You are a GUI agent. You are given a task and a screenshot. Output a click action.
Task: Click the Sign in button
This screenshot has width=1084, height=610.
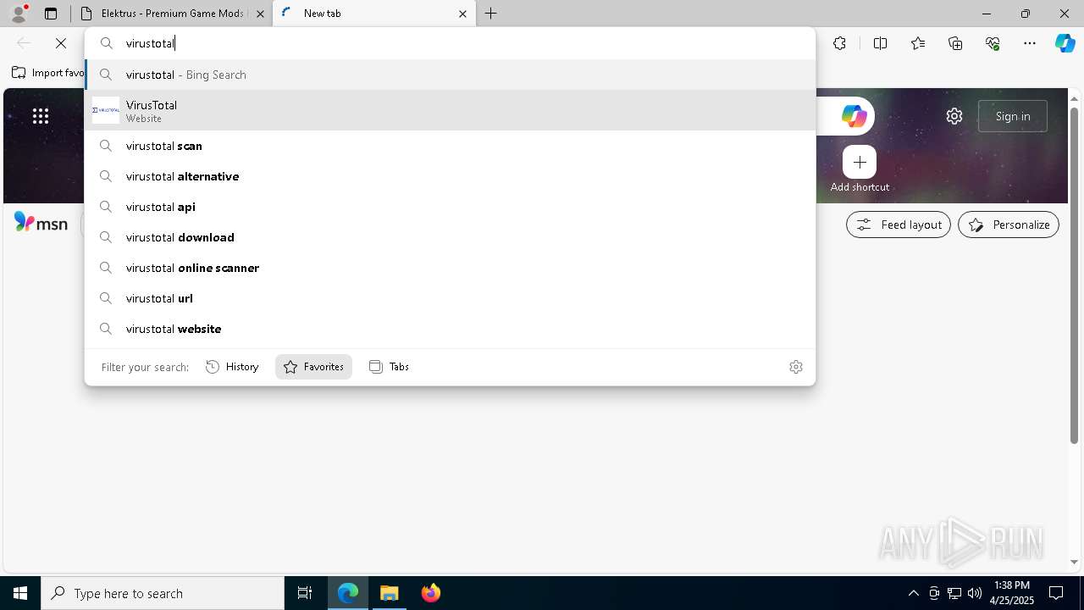(x=1013, y=116)
